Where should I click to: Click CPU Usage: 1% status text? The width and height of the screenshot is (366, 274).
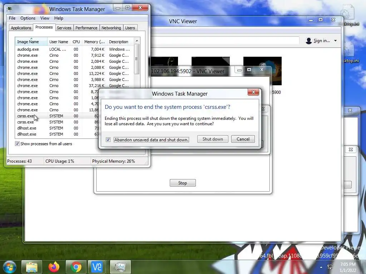(60, 161)
